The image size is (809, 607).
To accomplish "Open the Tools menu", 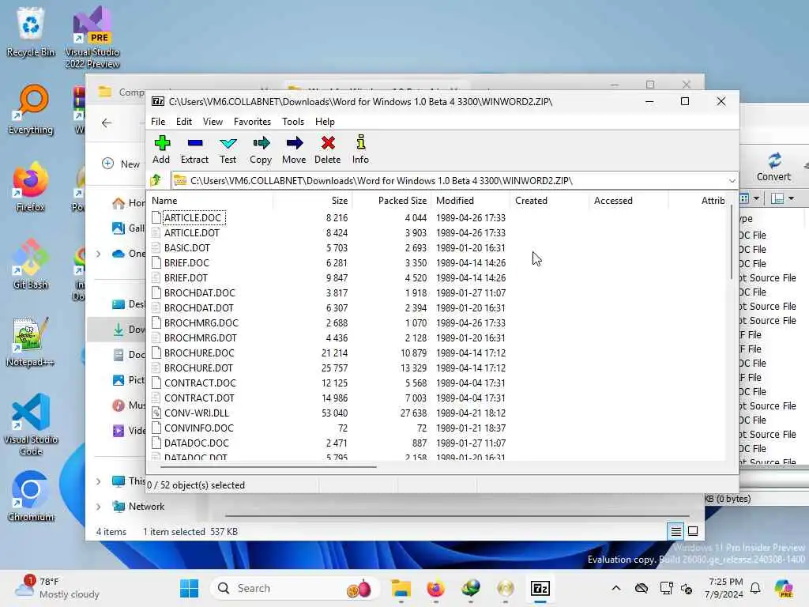I will 293,121.
